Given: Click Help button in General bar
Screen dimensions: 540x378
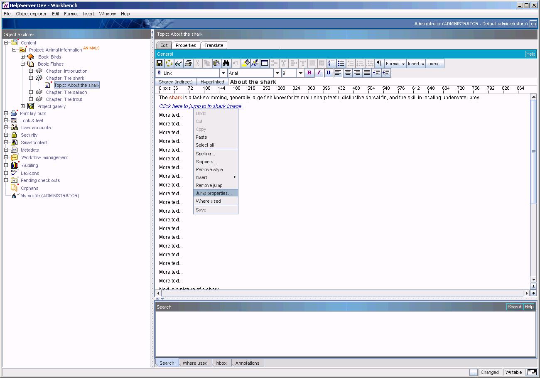Looking at the screenshot, I should pyautogui.click(x=530, y=54).
